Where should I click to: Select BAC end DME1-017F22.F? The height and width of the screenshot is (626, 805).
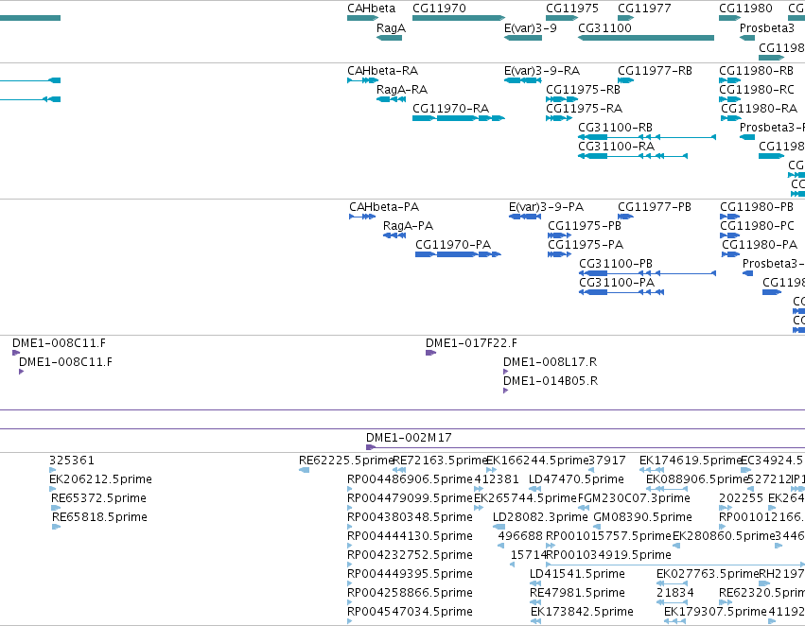coord(430,353)
